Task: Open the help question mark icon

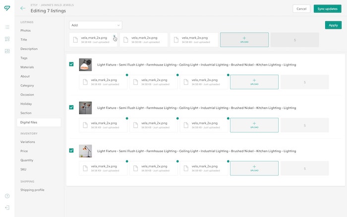Action: tap(7, 196)
